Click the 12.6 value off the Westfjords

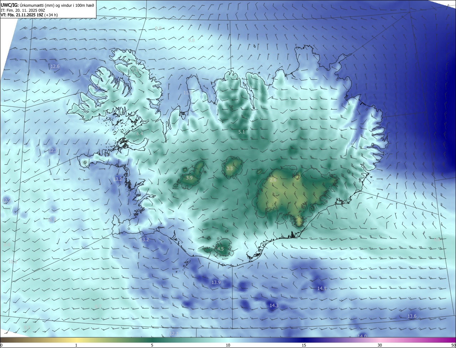[55, 66]
